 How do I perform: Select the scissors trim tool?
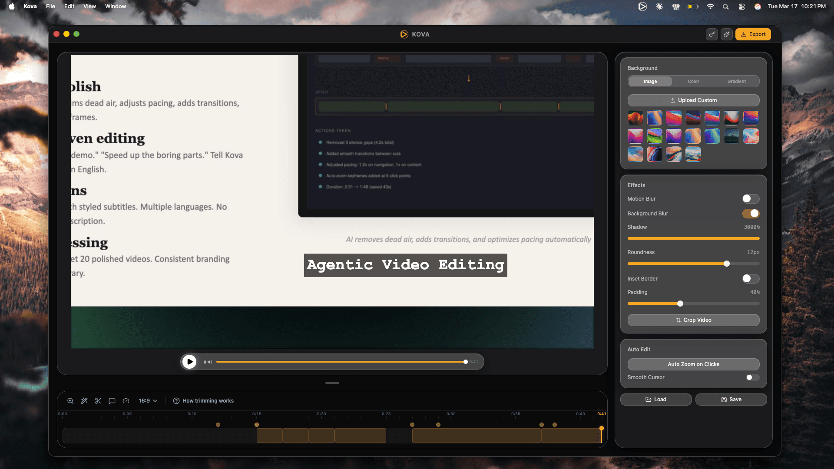(x=98, y=401)
